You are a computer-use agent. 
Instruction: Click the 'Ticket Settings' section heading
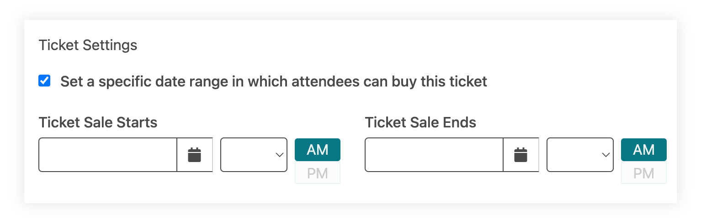click(88, 45)
